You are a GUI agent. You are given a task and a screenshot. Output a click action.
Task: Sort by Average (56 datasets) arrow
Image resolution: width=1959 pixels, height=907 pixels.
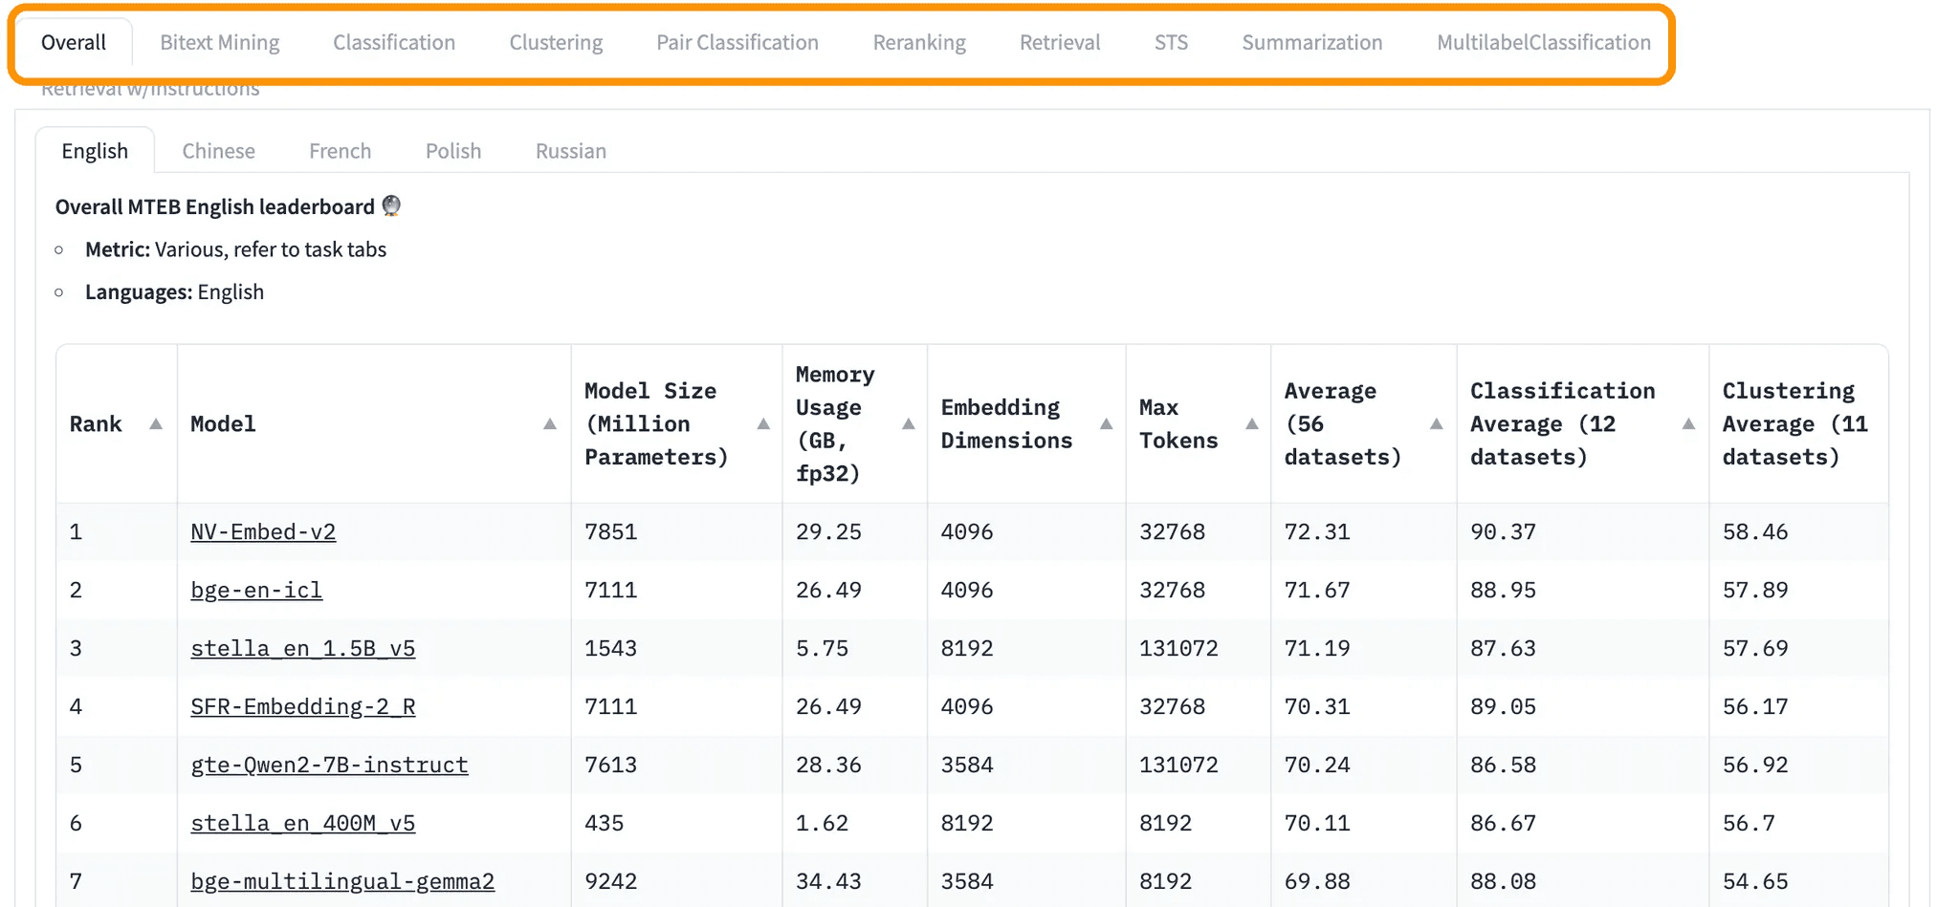pyautogui.click(x=1437, y=424)
